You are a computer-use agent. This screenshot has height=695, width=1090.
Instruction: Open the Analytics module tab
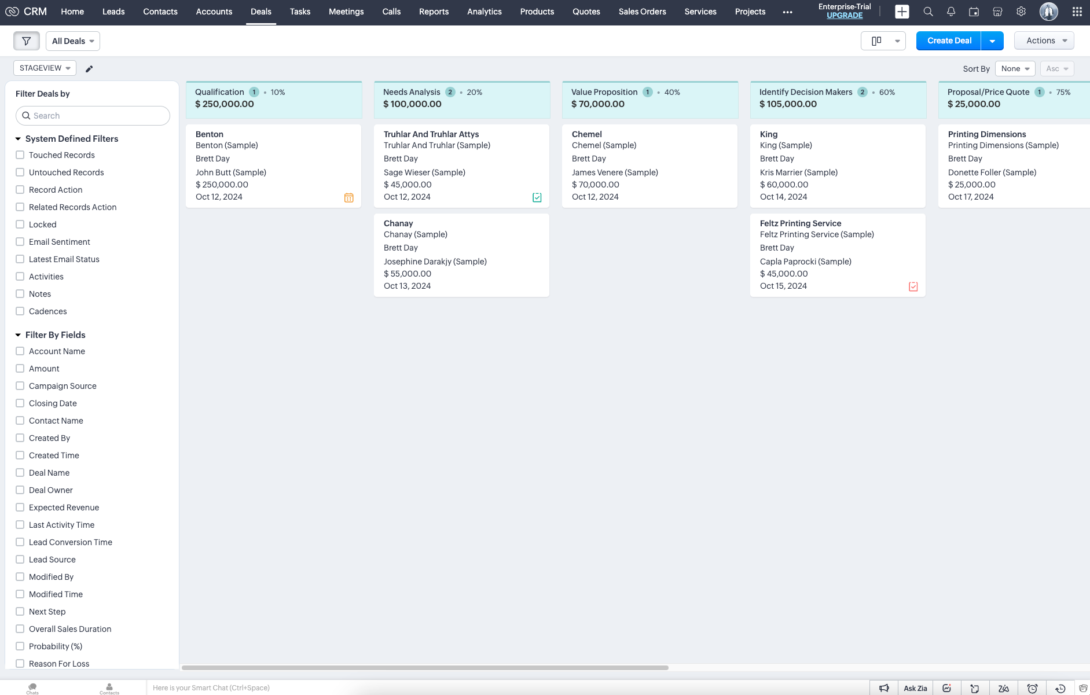click(x=485, y=12)
